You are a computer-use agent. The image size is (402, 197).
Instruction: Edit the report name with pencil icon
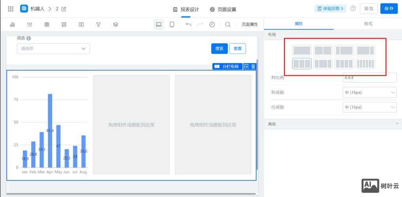click(x=64, y=9)
